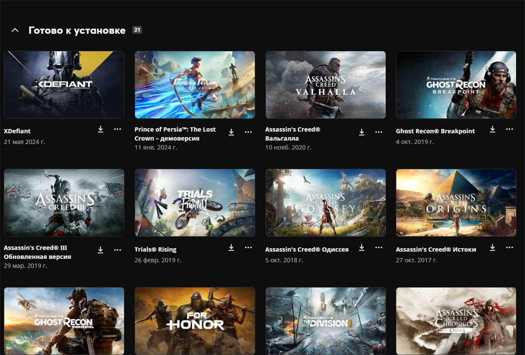Download XDefiant
The image size is (525, 355).
coord(101,129)
